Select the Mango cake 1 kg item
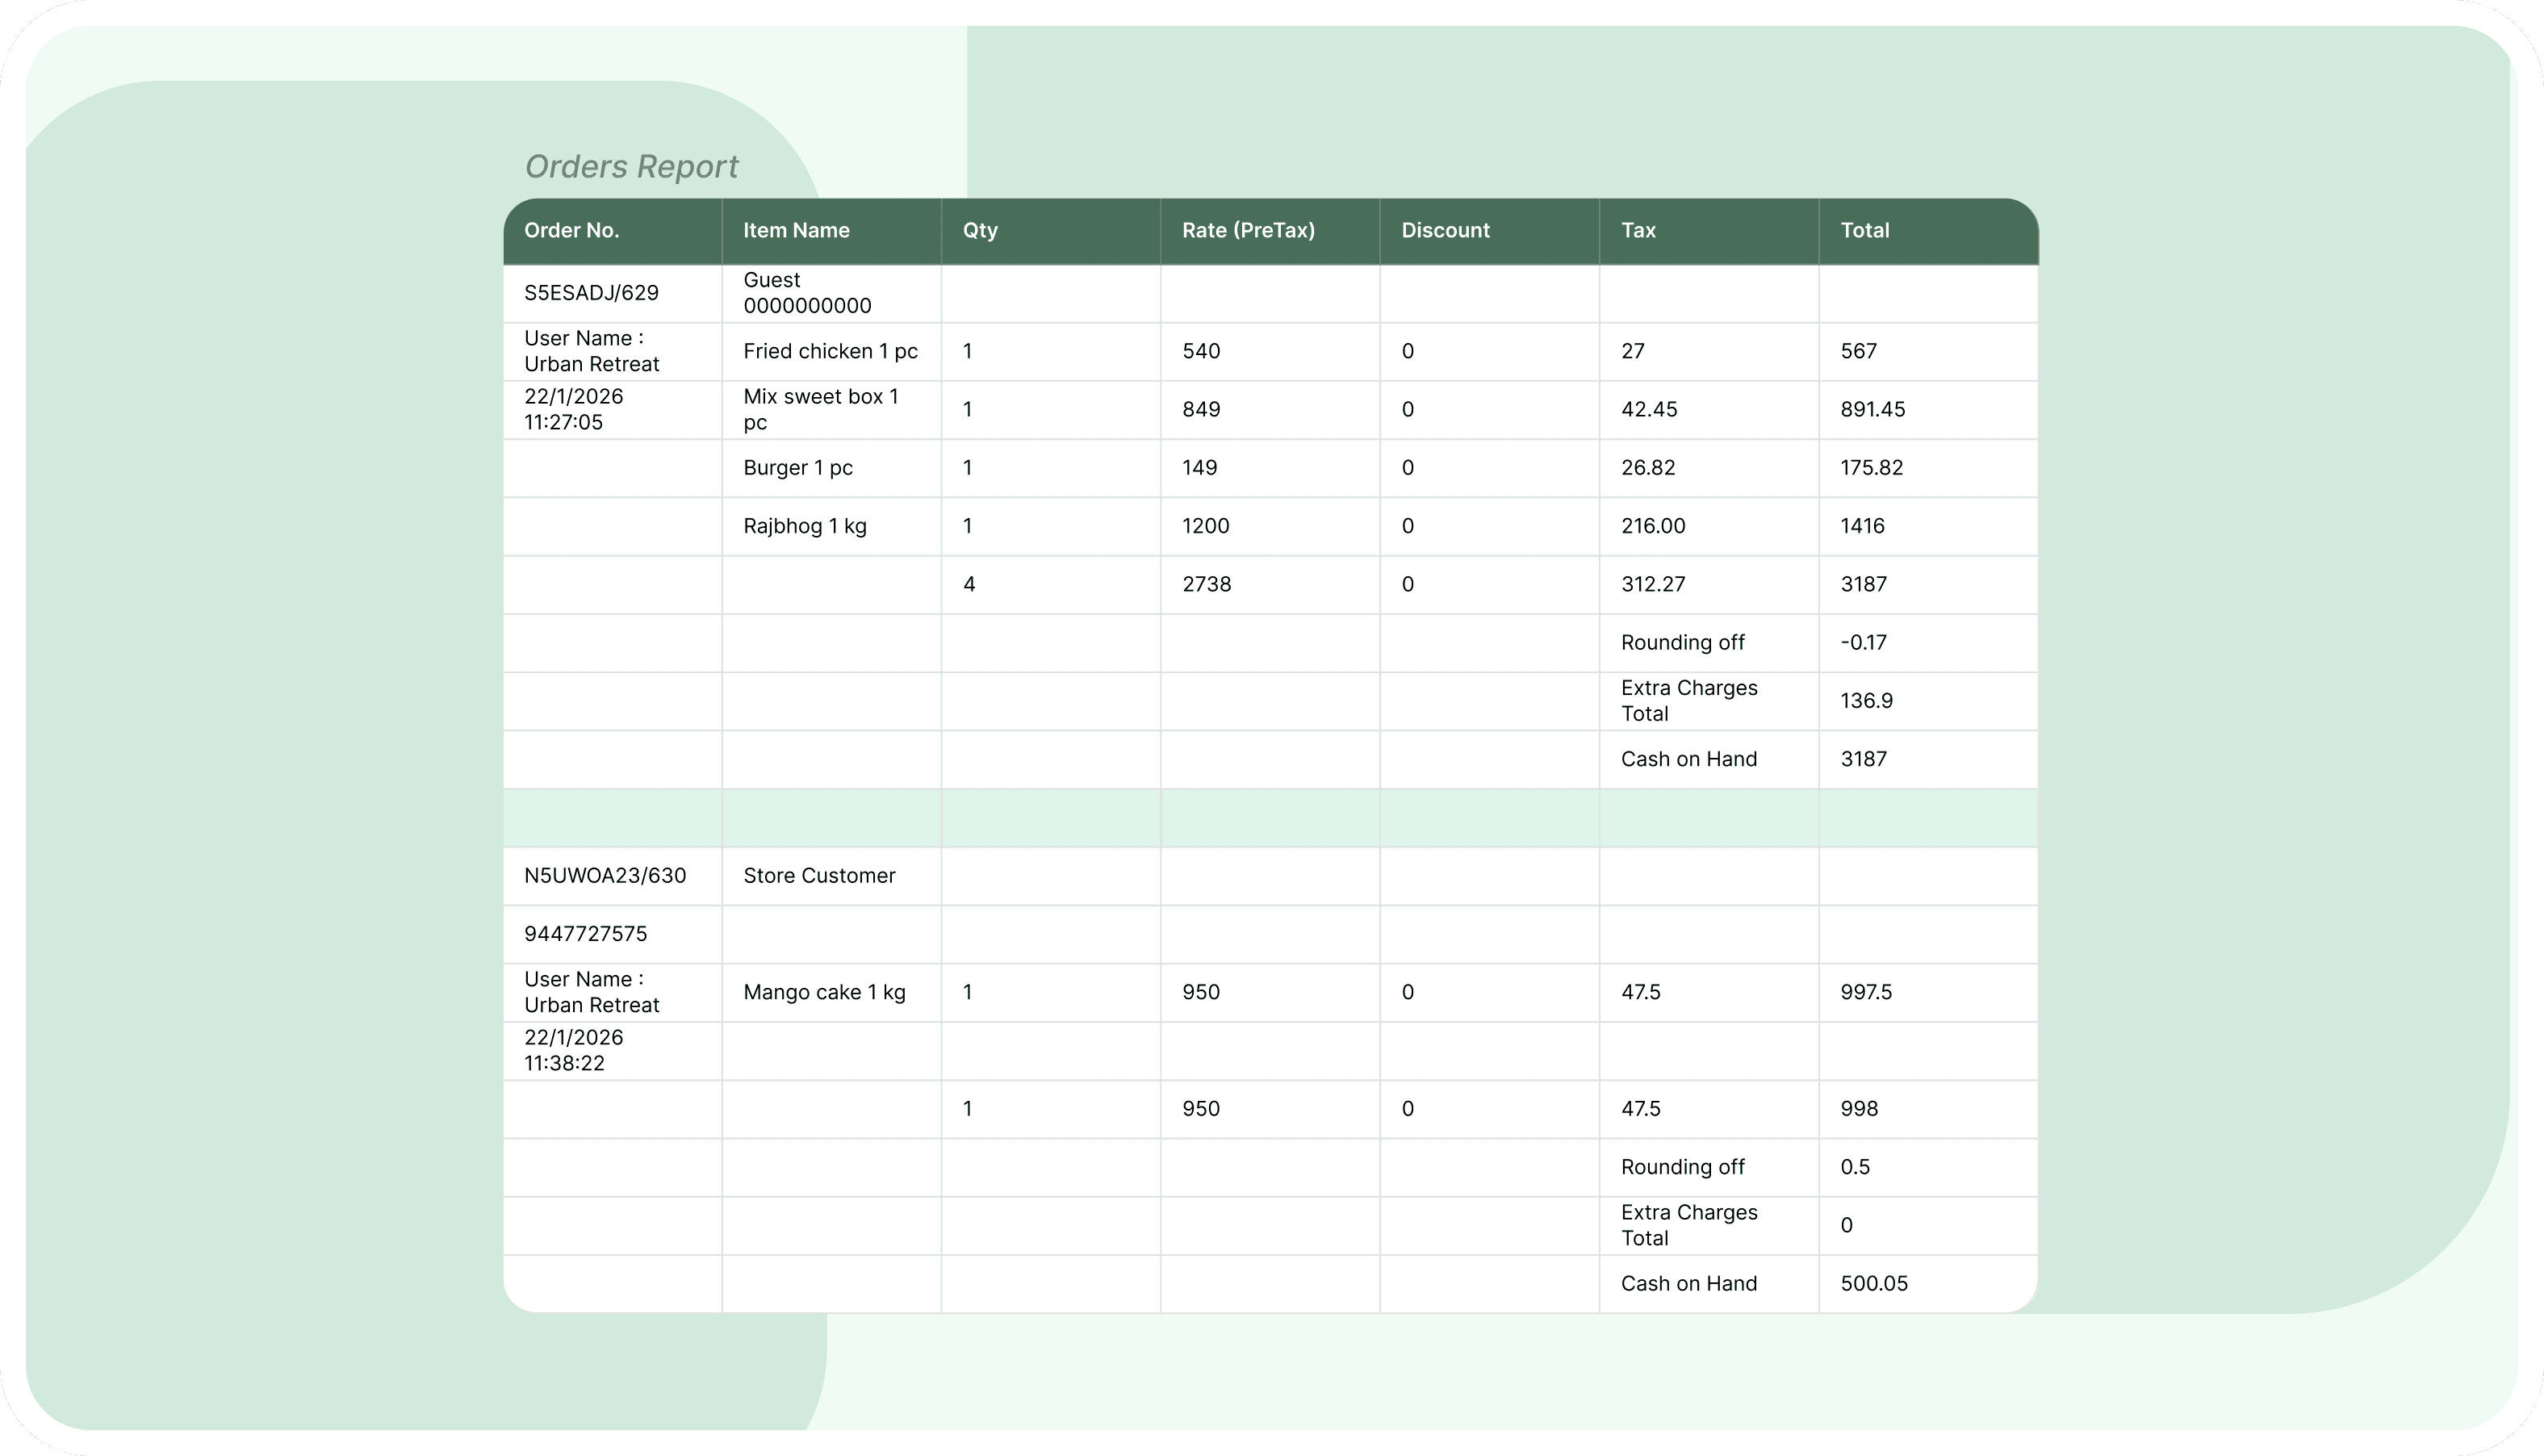 pos(825,992)
